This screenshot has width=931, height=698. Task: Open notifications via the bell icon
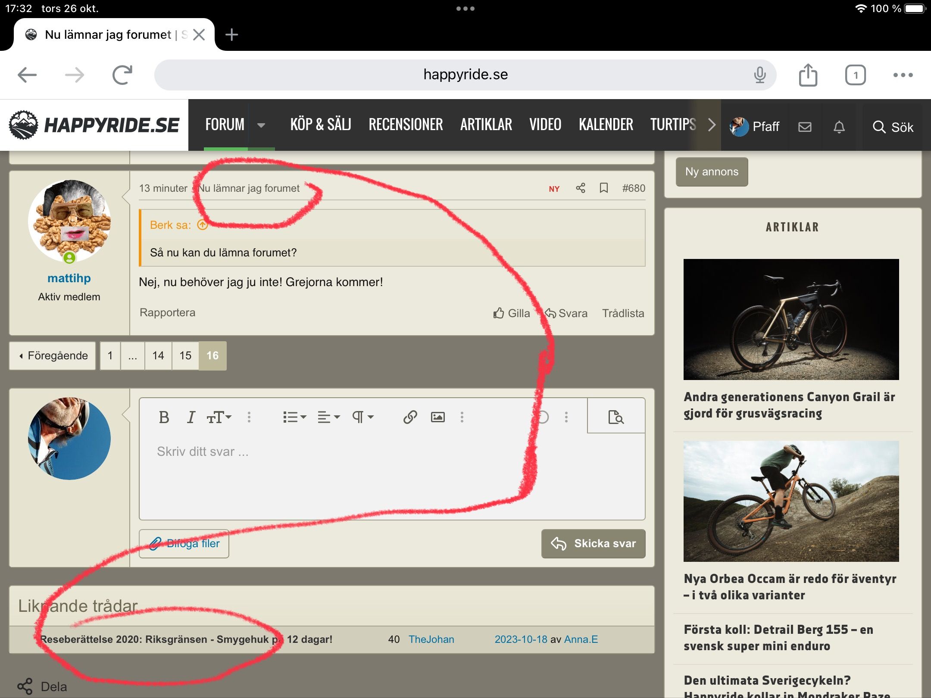point(839,127)
